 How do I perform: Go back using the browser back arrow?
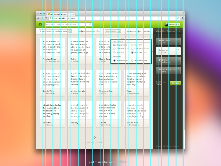pos(38,18)
